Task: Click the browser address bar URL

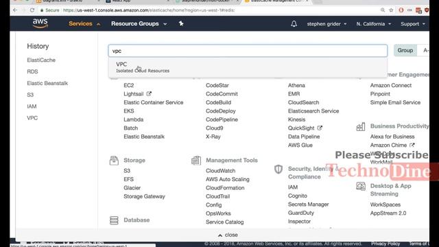Action: [149, 10]
